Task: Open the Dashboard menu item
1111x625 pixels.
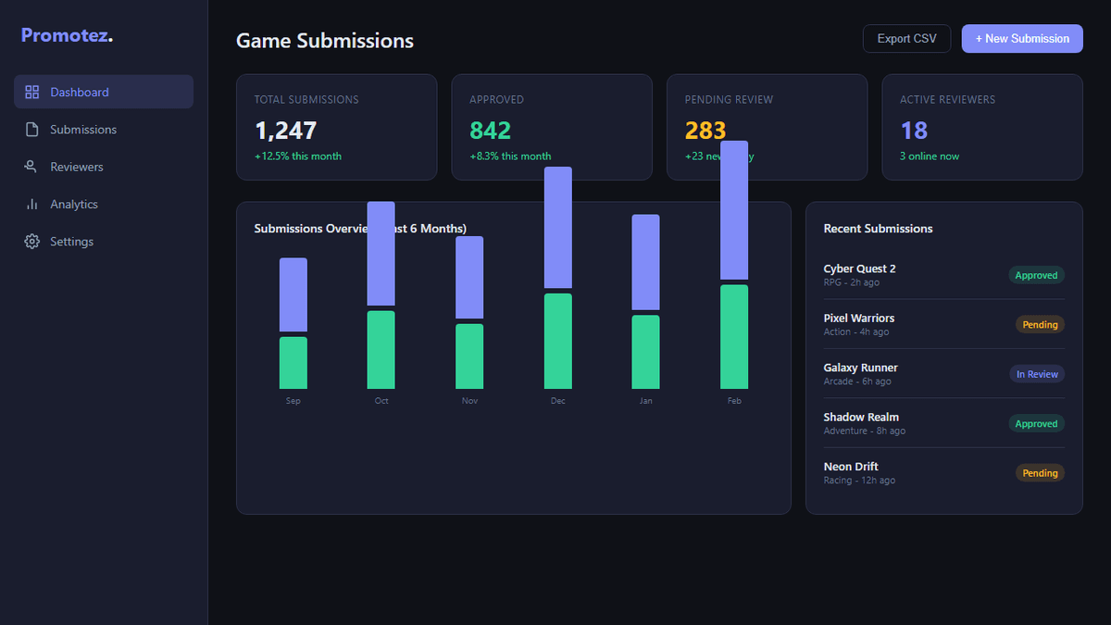Action: [x=104, y=92]
